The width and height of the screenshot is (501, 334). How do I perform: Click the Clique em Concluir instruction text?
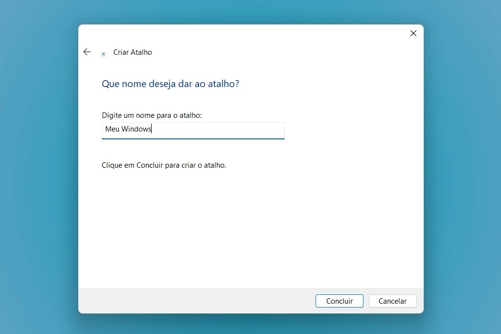(164, 165)
